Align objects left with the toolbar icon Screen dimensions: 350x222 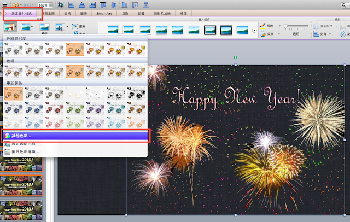click(x=71, y=5)
